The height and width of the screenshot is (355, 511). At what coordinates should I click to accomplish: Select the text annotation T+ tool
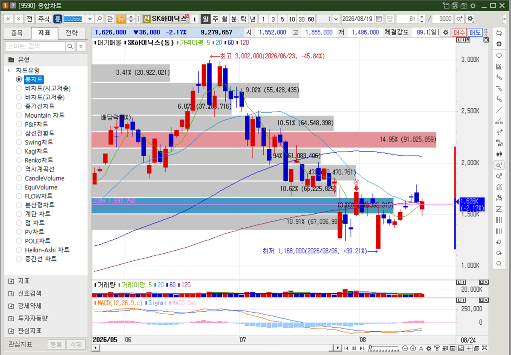pos(499,133)
